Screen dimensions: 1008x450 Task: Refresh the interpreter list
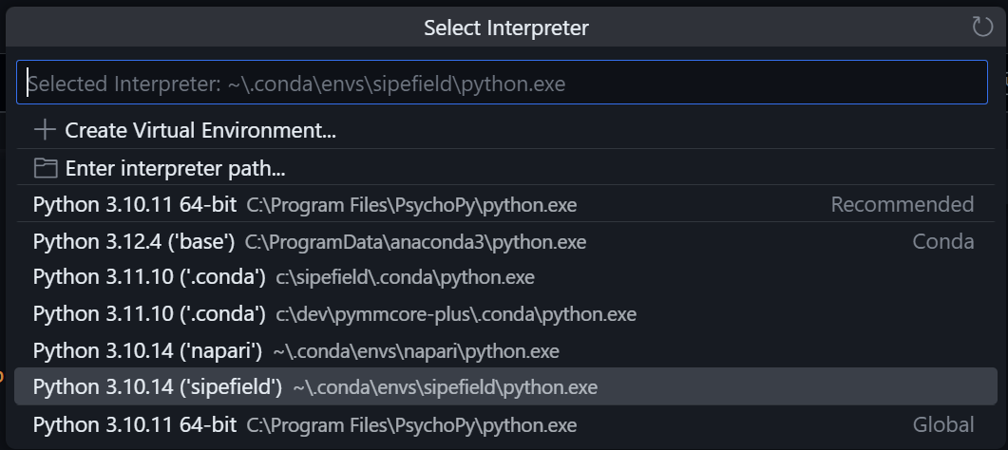click(982, 27)
